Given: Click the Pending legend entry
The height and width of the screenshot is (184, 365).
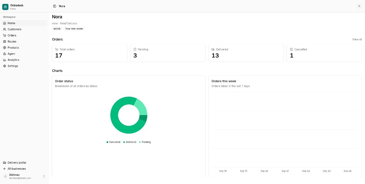Looking at the screenshot, I should [x=145, y=142].
